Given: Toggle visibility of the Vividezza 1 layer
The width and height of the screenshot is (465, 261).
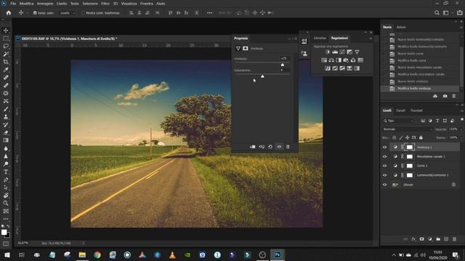Looking at the screenshot, I should point(384,147).
